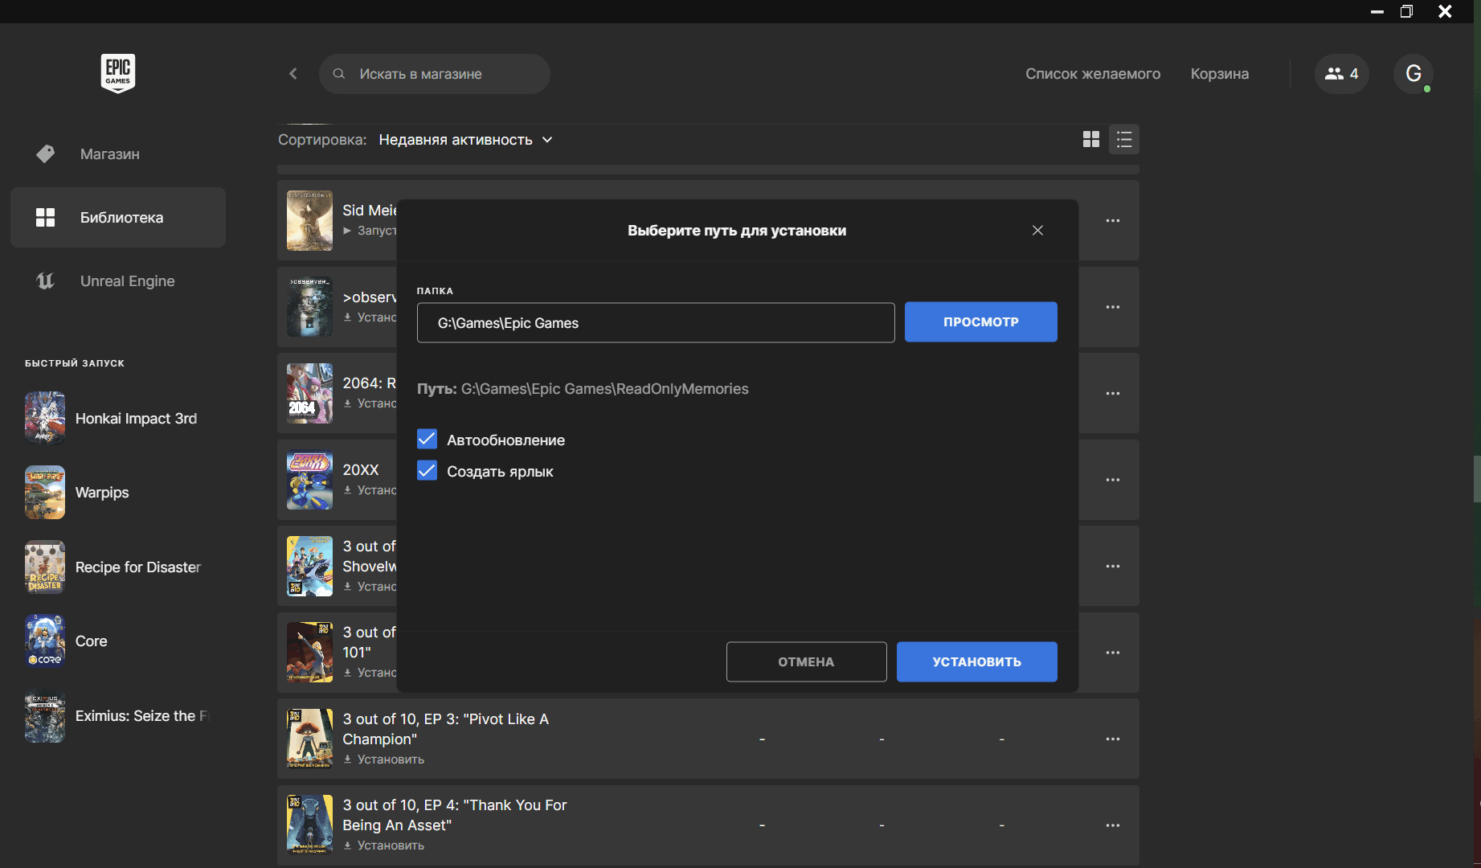The height and width of the screenshot is (868, 1481).
Task: Click the EP 3 Pivot Like A Champion cover
Action: click(309, 739)
